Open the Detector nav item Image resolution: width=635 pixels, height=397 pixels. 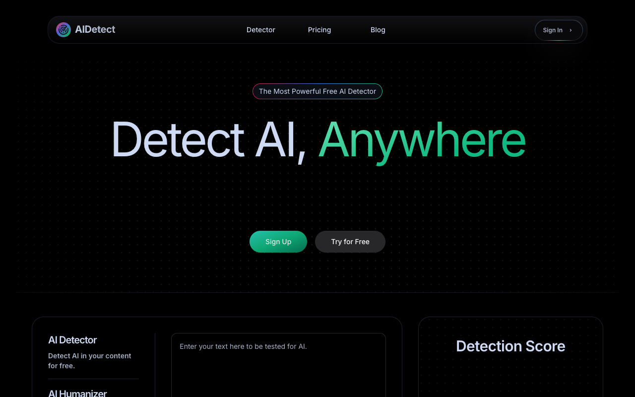(261, 30)
